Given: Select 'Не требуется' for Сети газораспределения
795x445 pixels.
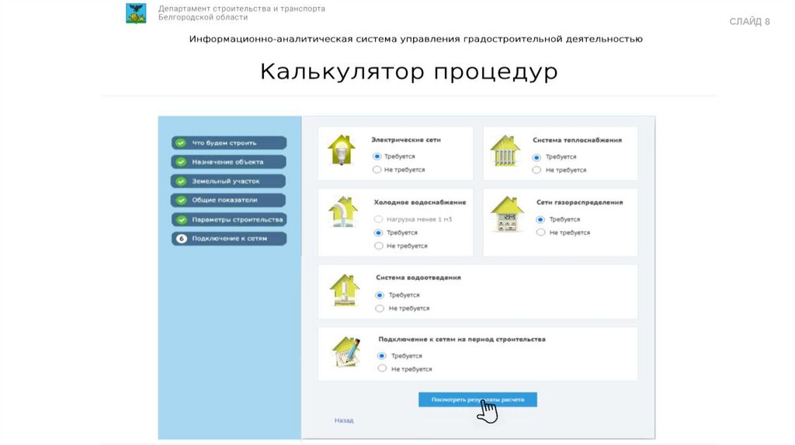Looking at the screenshot, I should pyautogui.click(x=540, y=233).
